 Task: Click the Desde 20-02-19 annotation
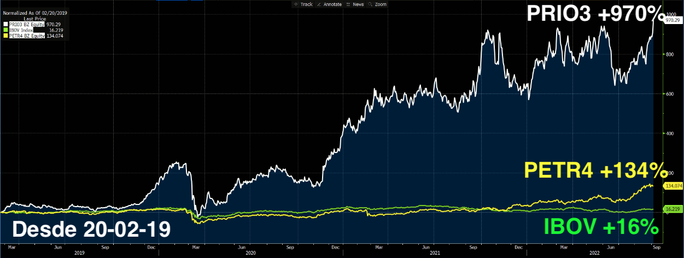click(x=91, y=230)
